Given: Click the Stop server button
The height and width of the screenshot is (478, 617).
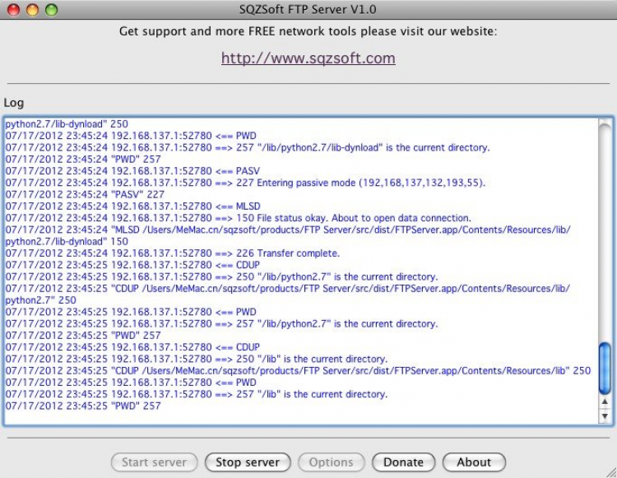Looking at the screenshot, I should tap(248, 462).
